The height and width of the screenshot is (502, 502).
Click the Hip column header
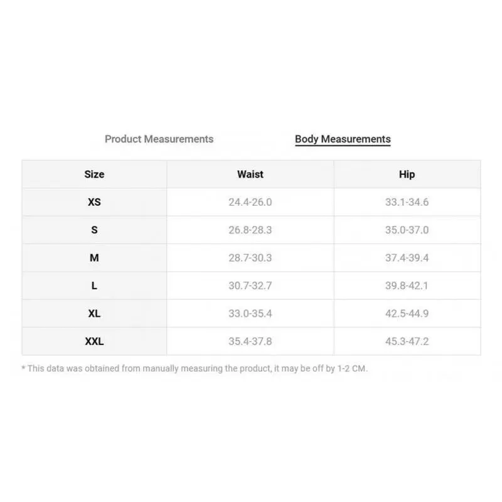(x=407, y=174)
